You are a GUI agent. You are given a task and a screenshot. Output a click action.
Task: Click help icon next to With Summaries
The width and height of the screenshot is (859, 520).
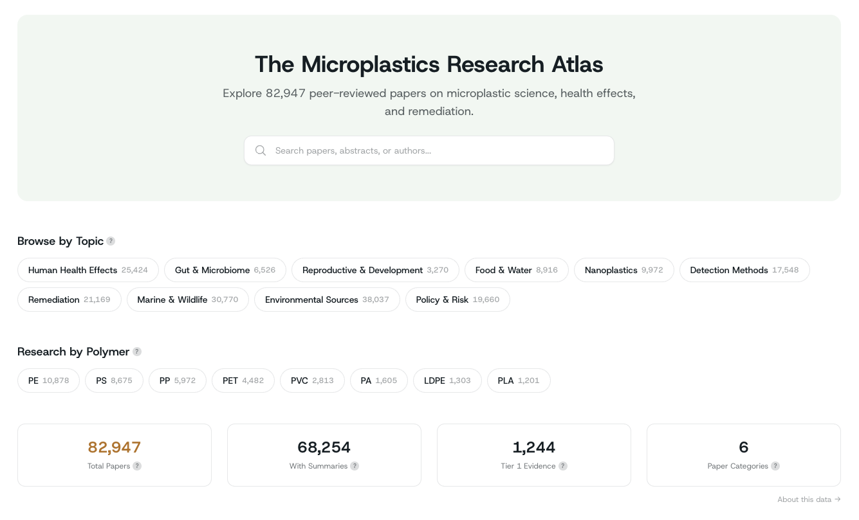click(x=355, y=466)
